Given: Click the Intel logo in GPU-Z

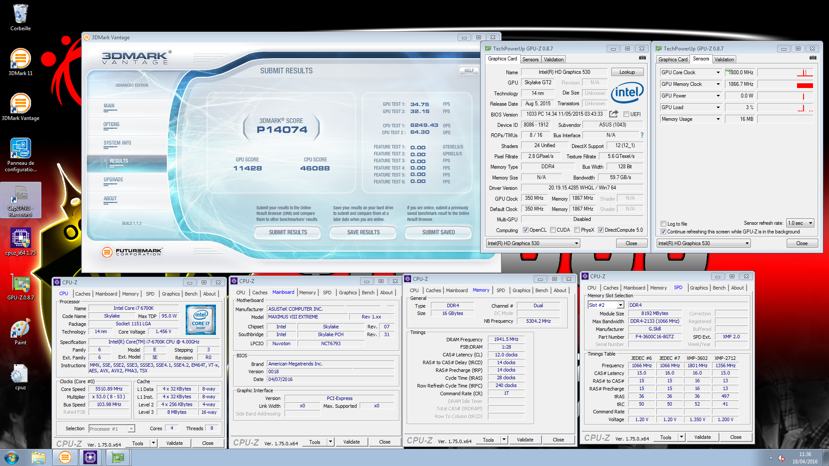Looking at the screenshot, I should coord(627,92).
